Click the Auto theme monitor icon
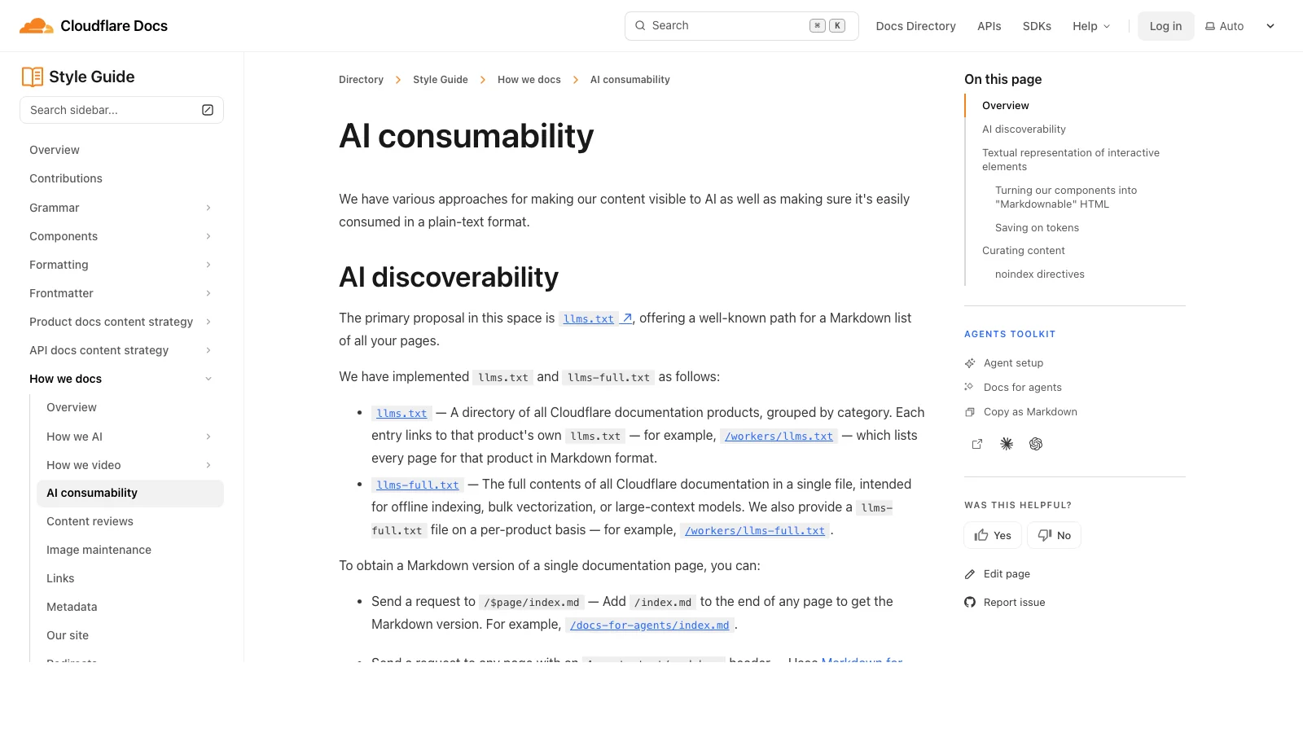The image size is (1303, 733). 1210,26
